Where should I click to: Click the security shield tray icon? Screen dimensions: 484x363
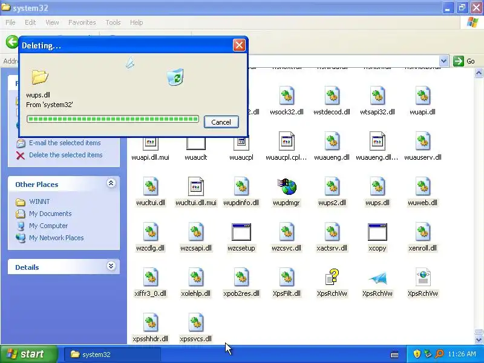coord(417,354)
